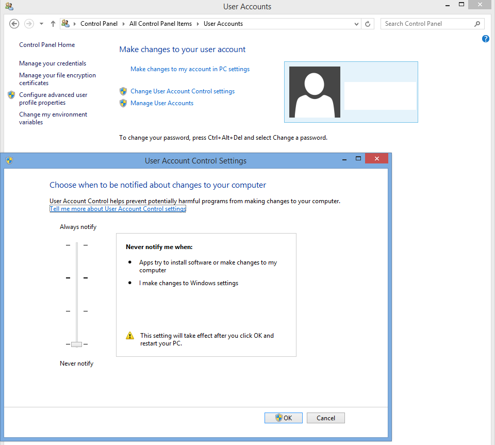The width and height of the screenshot is (495, 445).
Task: Click the UAC slider thumb at Never notify
Action: pos(76,344)
